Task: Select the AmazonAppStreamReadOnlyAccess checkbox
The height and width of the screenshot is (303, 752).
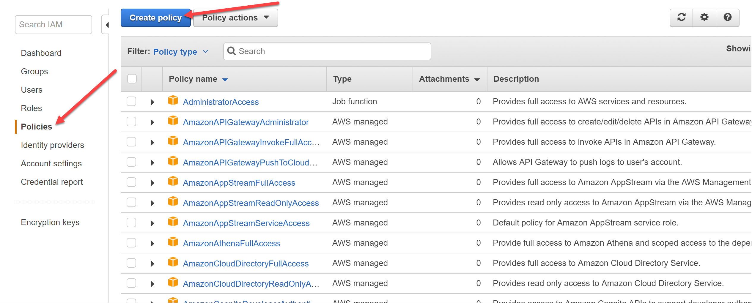Action: [x=131, y=202]
